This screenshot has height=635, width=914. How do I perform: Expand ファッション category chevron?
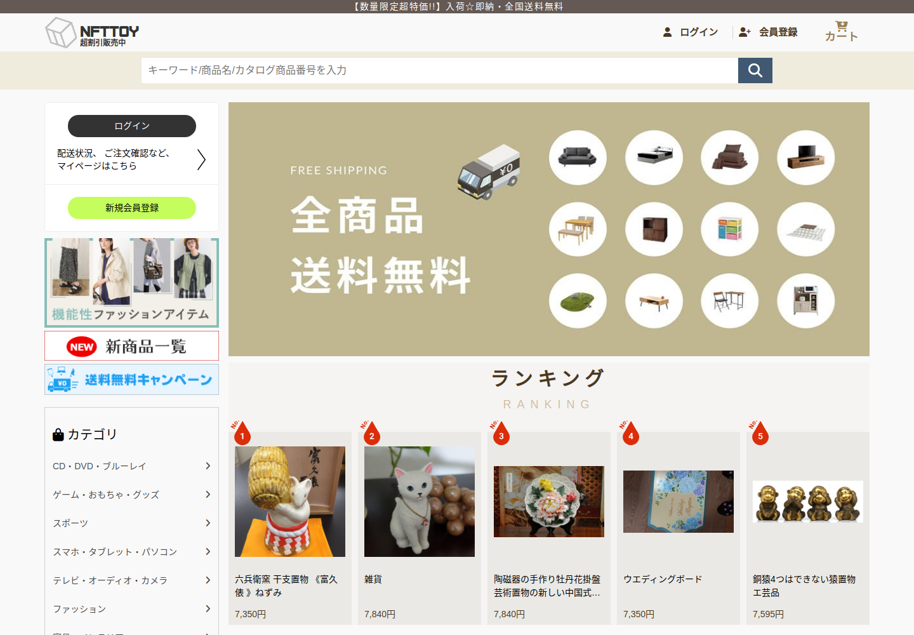(208, 609)
